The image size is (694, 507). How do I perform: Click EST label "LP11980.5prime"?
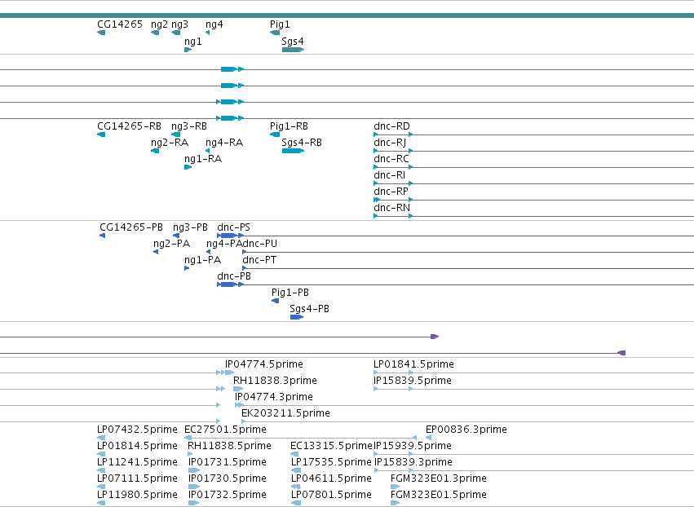click(x=137, y=496)
